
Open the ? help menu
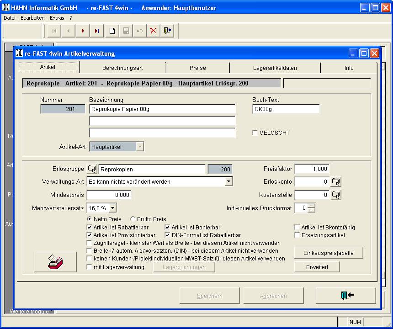pos(71,18)
